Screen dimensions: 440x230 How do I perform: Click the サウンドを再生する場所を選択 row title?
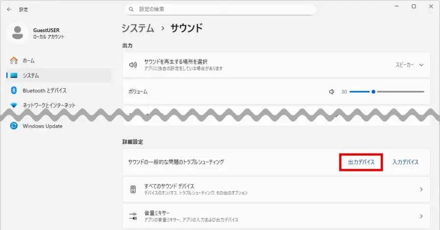click(176, 62)
